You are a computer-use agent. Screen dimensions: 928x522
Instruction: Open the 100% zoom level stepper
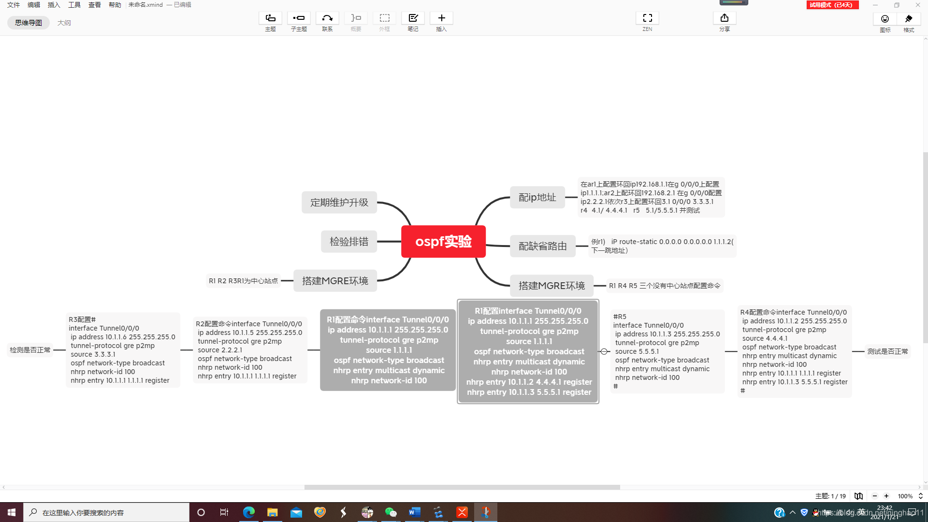pyautogui.click(x=921, y=496)
